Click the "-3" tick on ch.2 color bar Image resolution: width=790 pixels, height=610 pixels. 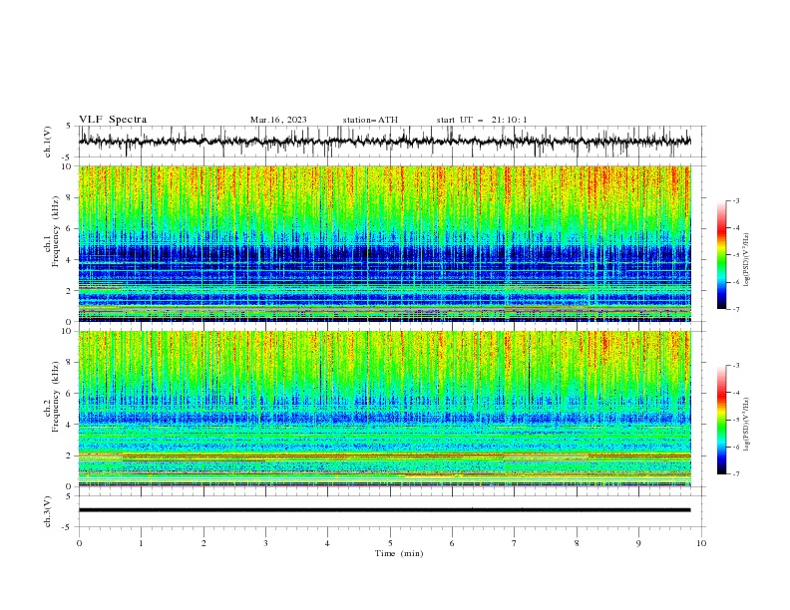(x=735, y=366)
